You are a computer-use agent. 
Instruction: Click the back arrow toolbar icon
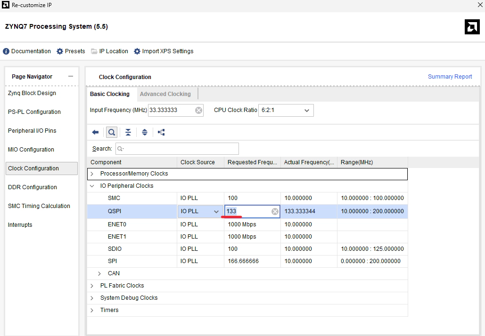point(95,132)
